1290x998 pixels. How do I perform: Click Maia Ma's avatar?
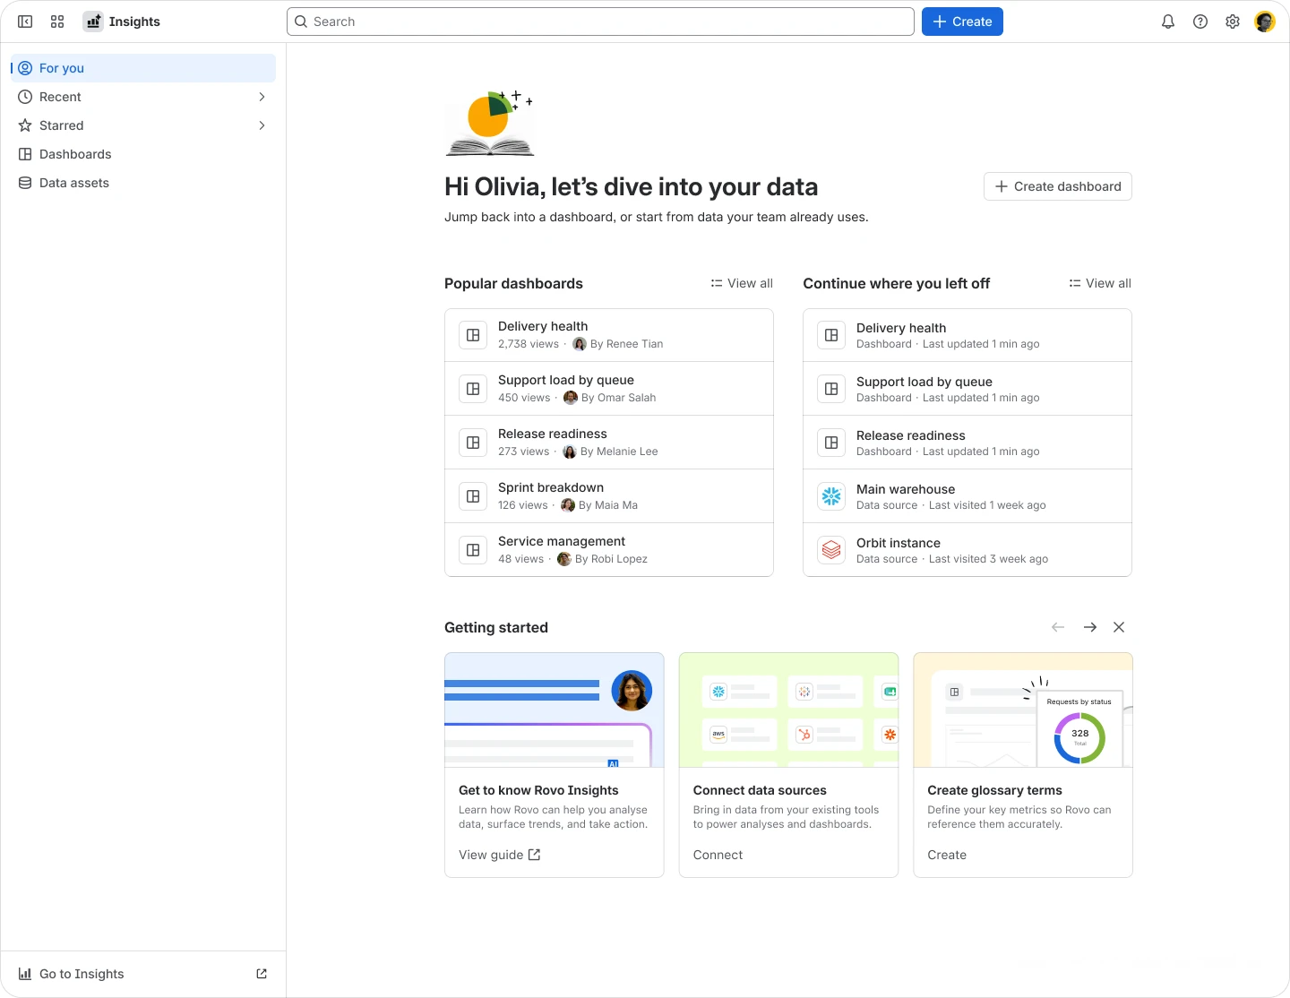pos(568,505)
